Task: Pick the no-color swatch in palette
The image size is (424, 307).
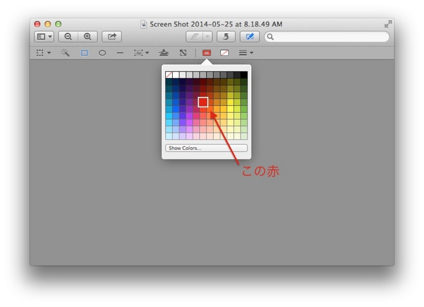Action: coord(169,75)
